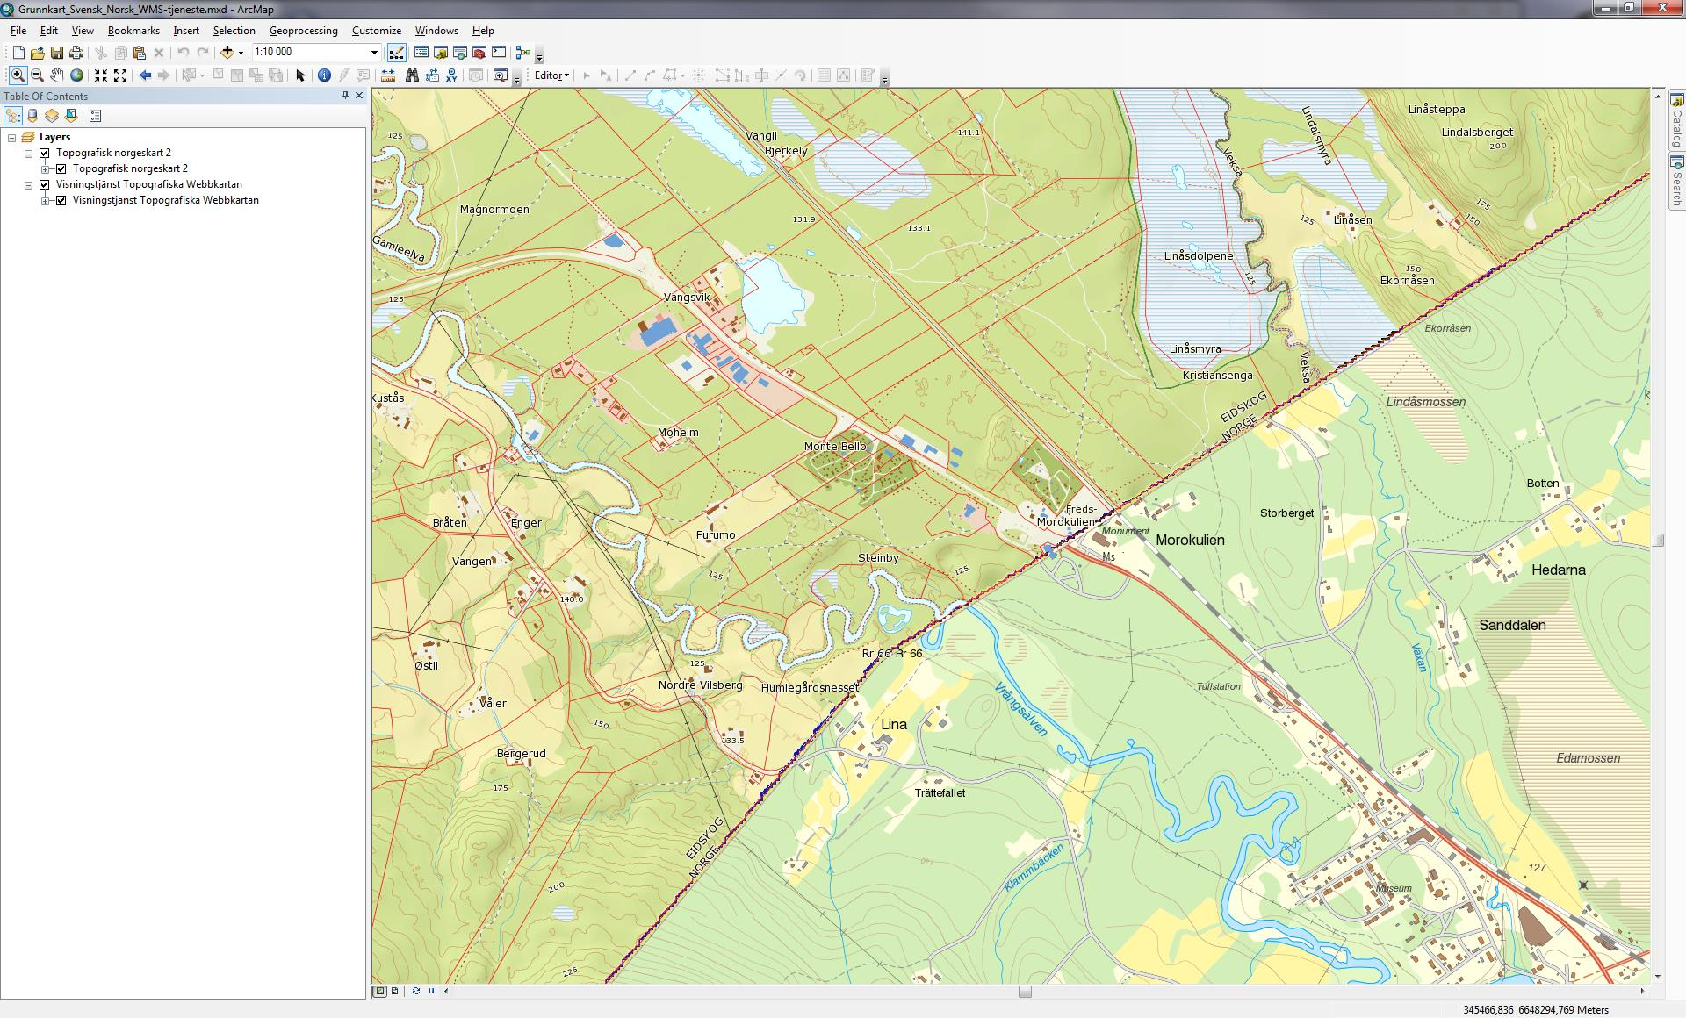This screenshot has height=1018, width=1686.
Task: Activate the Measure ruler tool
Action: 387,75
